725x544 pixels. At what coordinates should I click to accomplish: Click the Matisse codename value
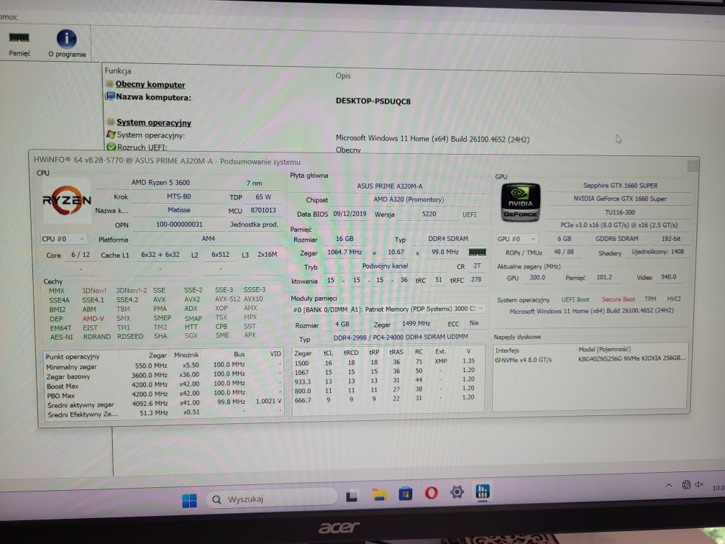[x=179, y=210]
